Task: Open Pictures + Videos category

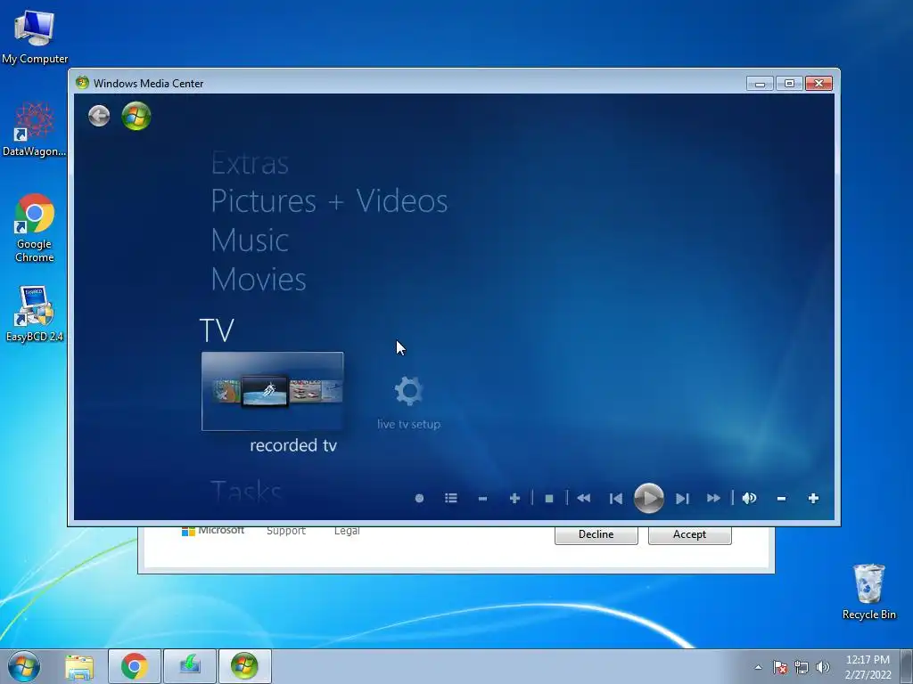Action: tap(329, 201)
